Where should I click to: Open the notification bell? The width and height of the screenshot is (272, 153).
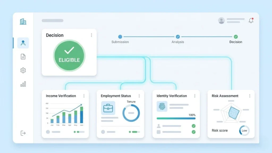[x=251, y=21]
